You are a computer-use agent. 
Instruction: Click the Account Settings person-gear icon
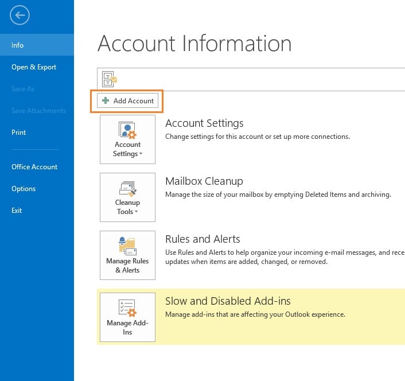click(127, 130)
